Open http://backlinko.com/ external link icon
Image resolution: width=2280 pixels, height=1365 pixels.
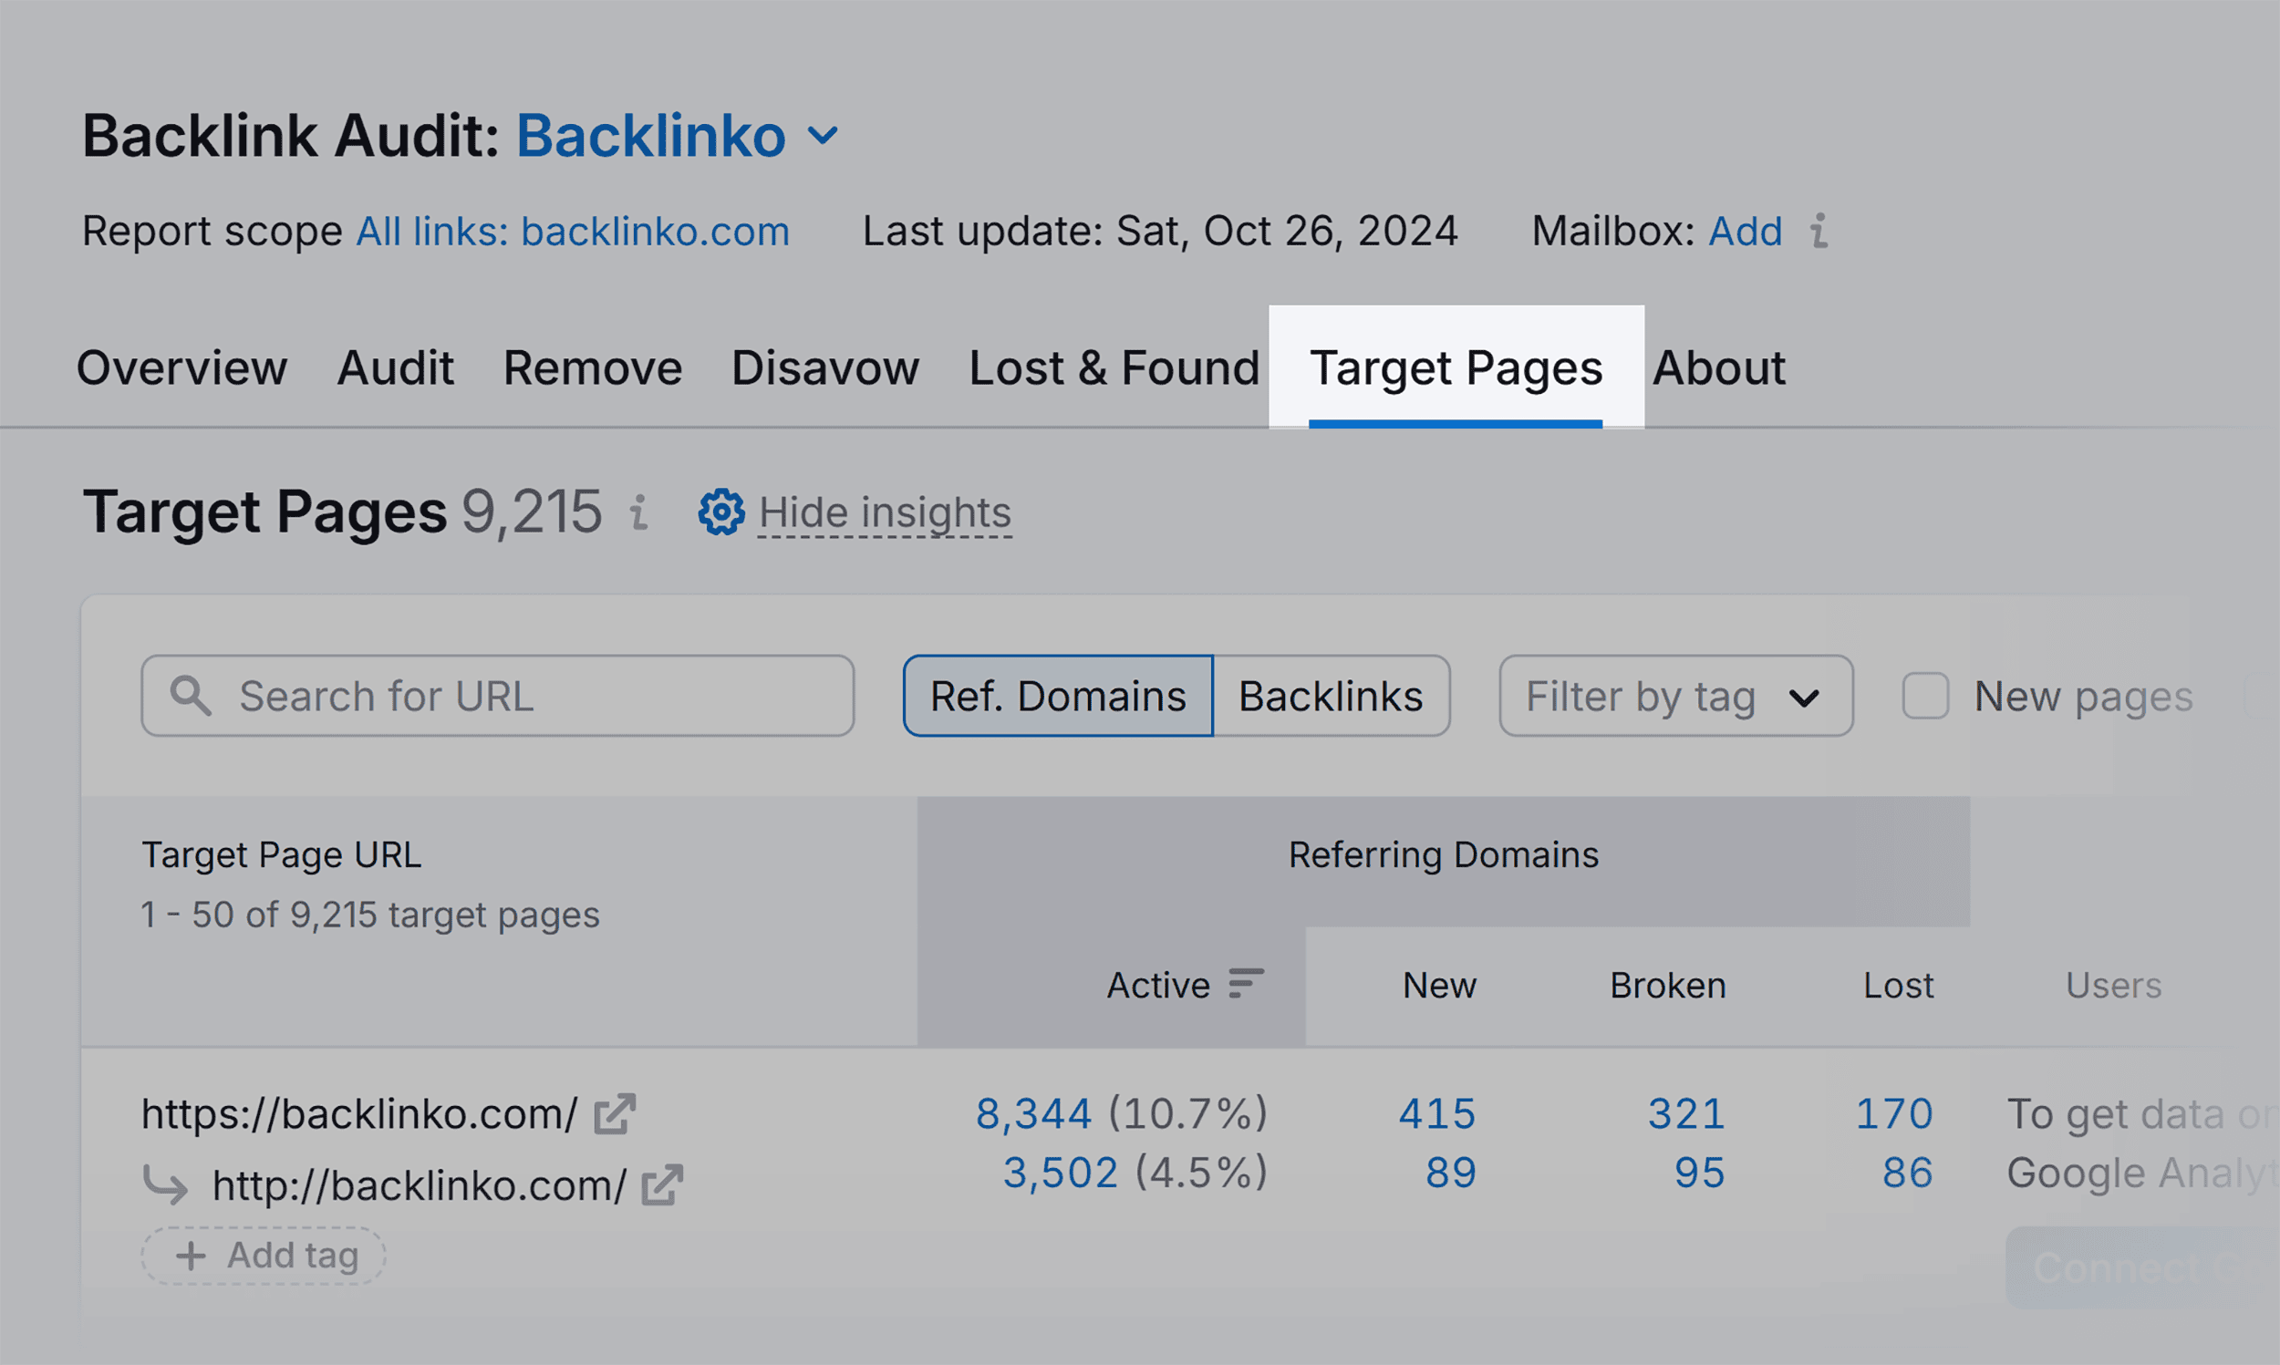(x=662, y=1184)
